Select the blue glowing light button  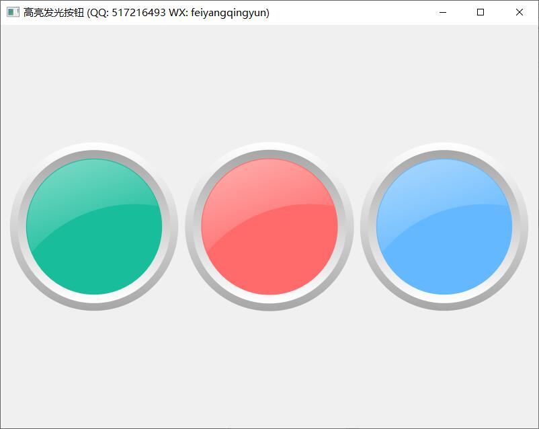coord(444,227)
